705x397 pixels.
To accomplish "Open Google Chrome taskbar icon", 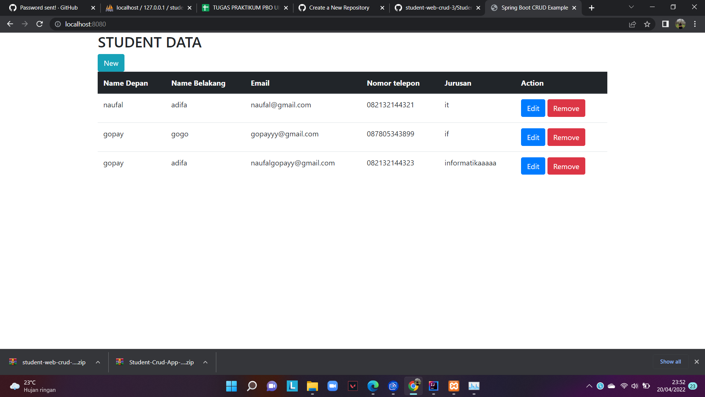I will click(413, 386).
